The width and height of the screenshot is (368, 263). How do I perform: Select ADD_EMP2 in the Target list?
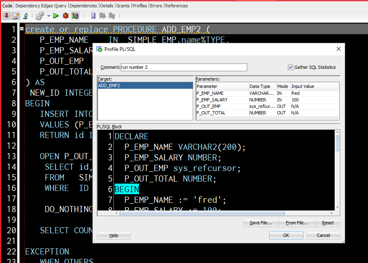pos(145,85)
